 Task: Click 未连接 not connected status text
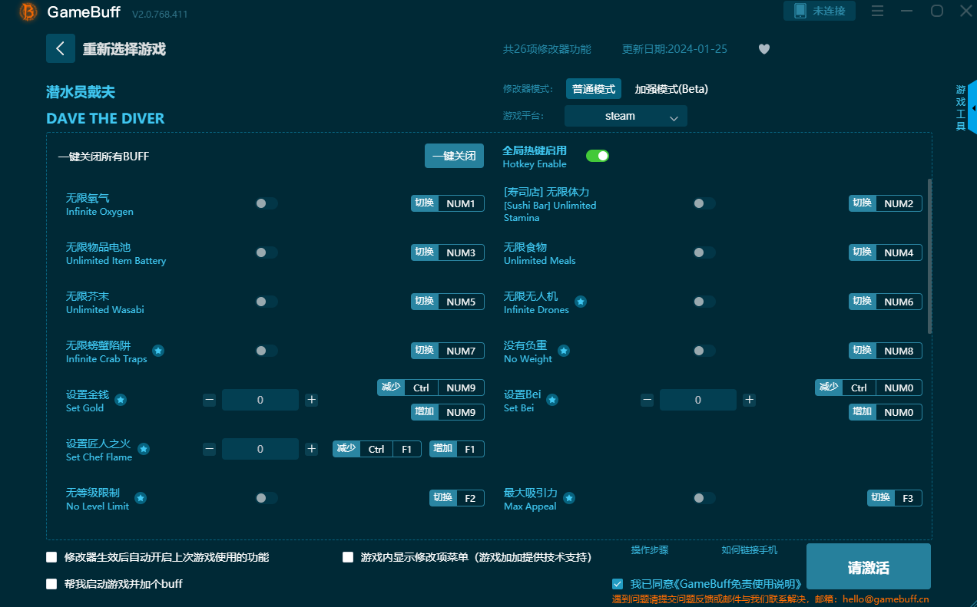click(x=830, y=11)
